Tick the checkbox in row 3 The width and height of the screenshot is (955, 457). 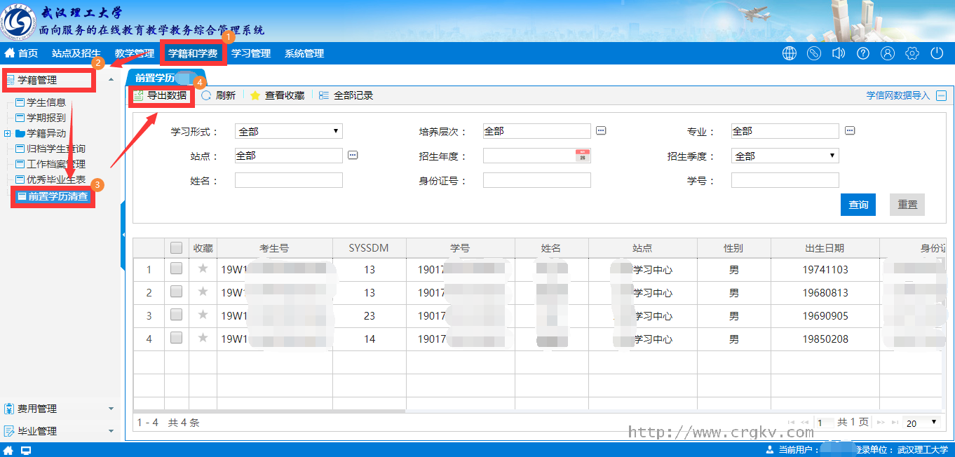[x=176, y=315]
